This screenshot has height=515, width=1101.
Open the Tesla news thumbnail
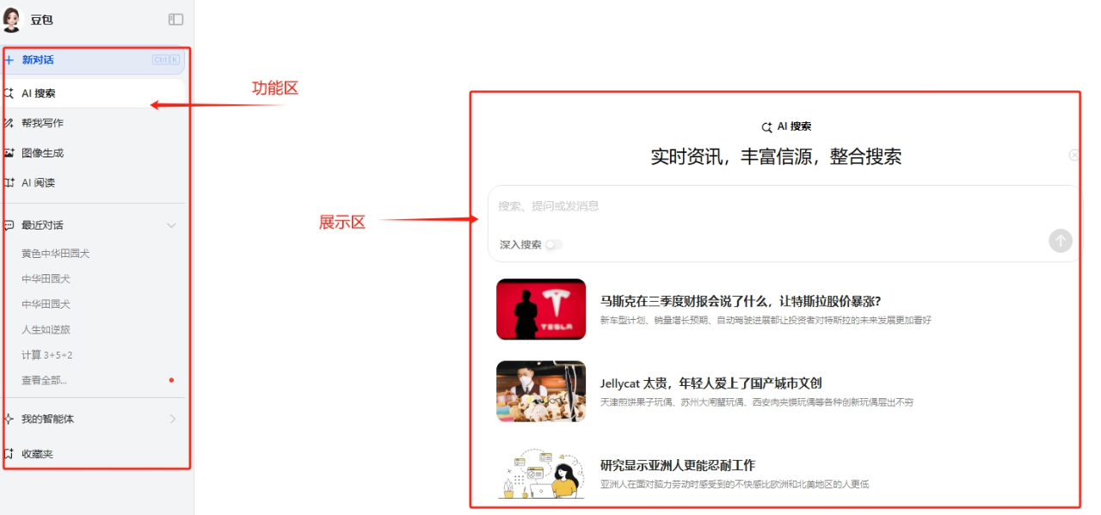pos(541,309)
